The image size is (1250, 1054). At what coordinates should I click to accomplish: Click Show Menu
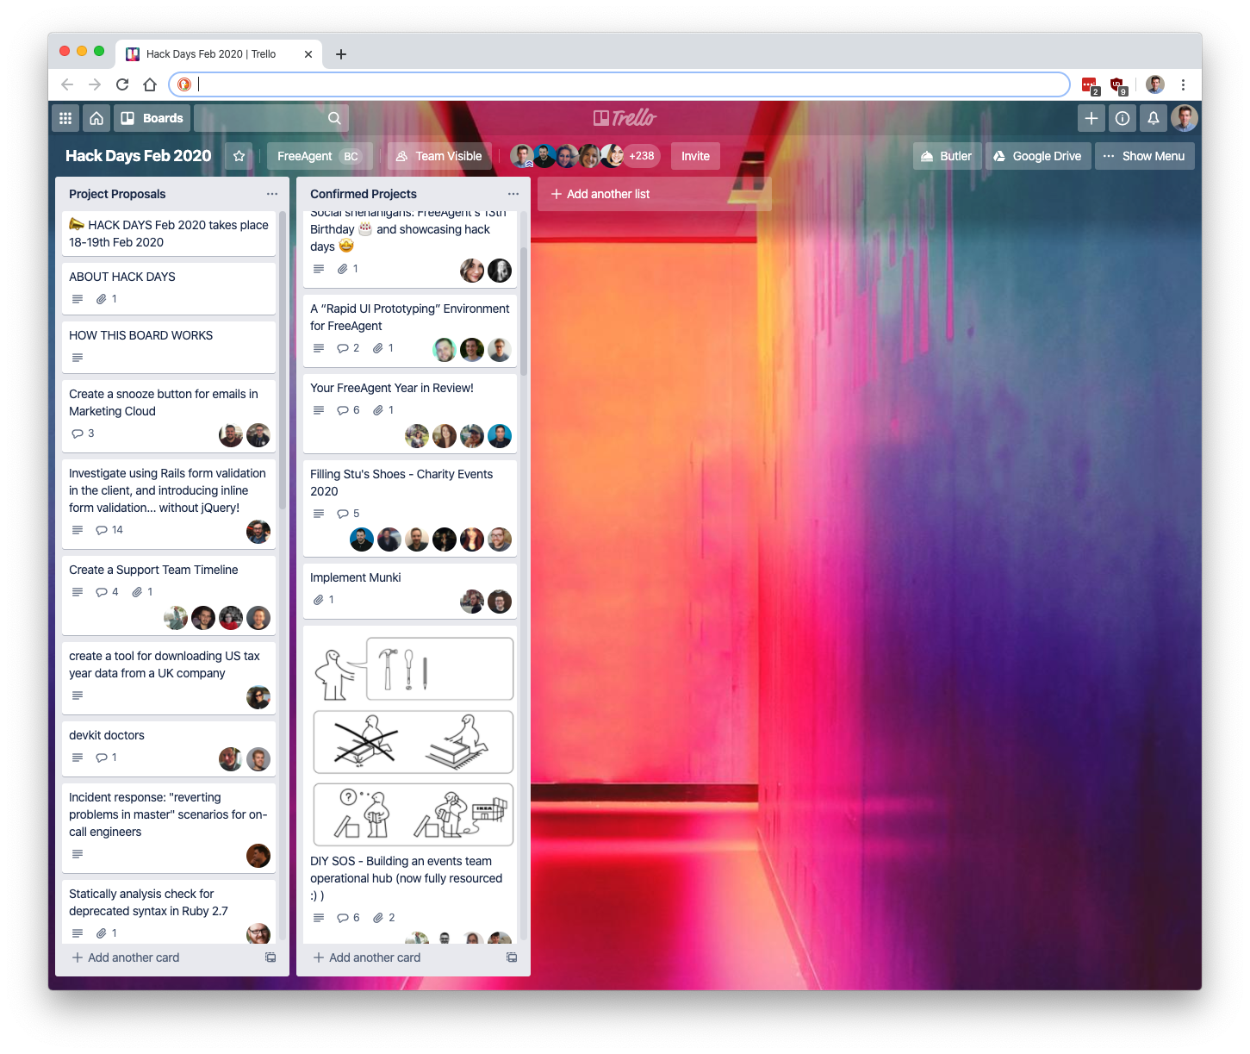point(1144,156)
